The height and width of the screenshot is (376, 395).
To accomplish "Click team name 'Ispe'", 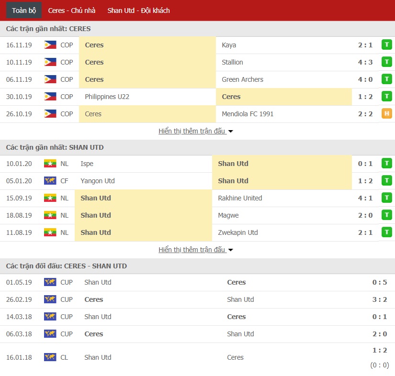I will coord(87,164).
